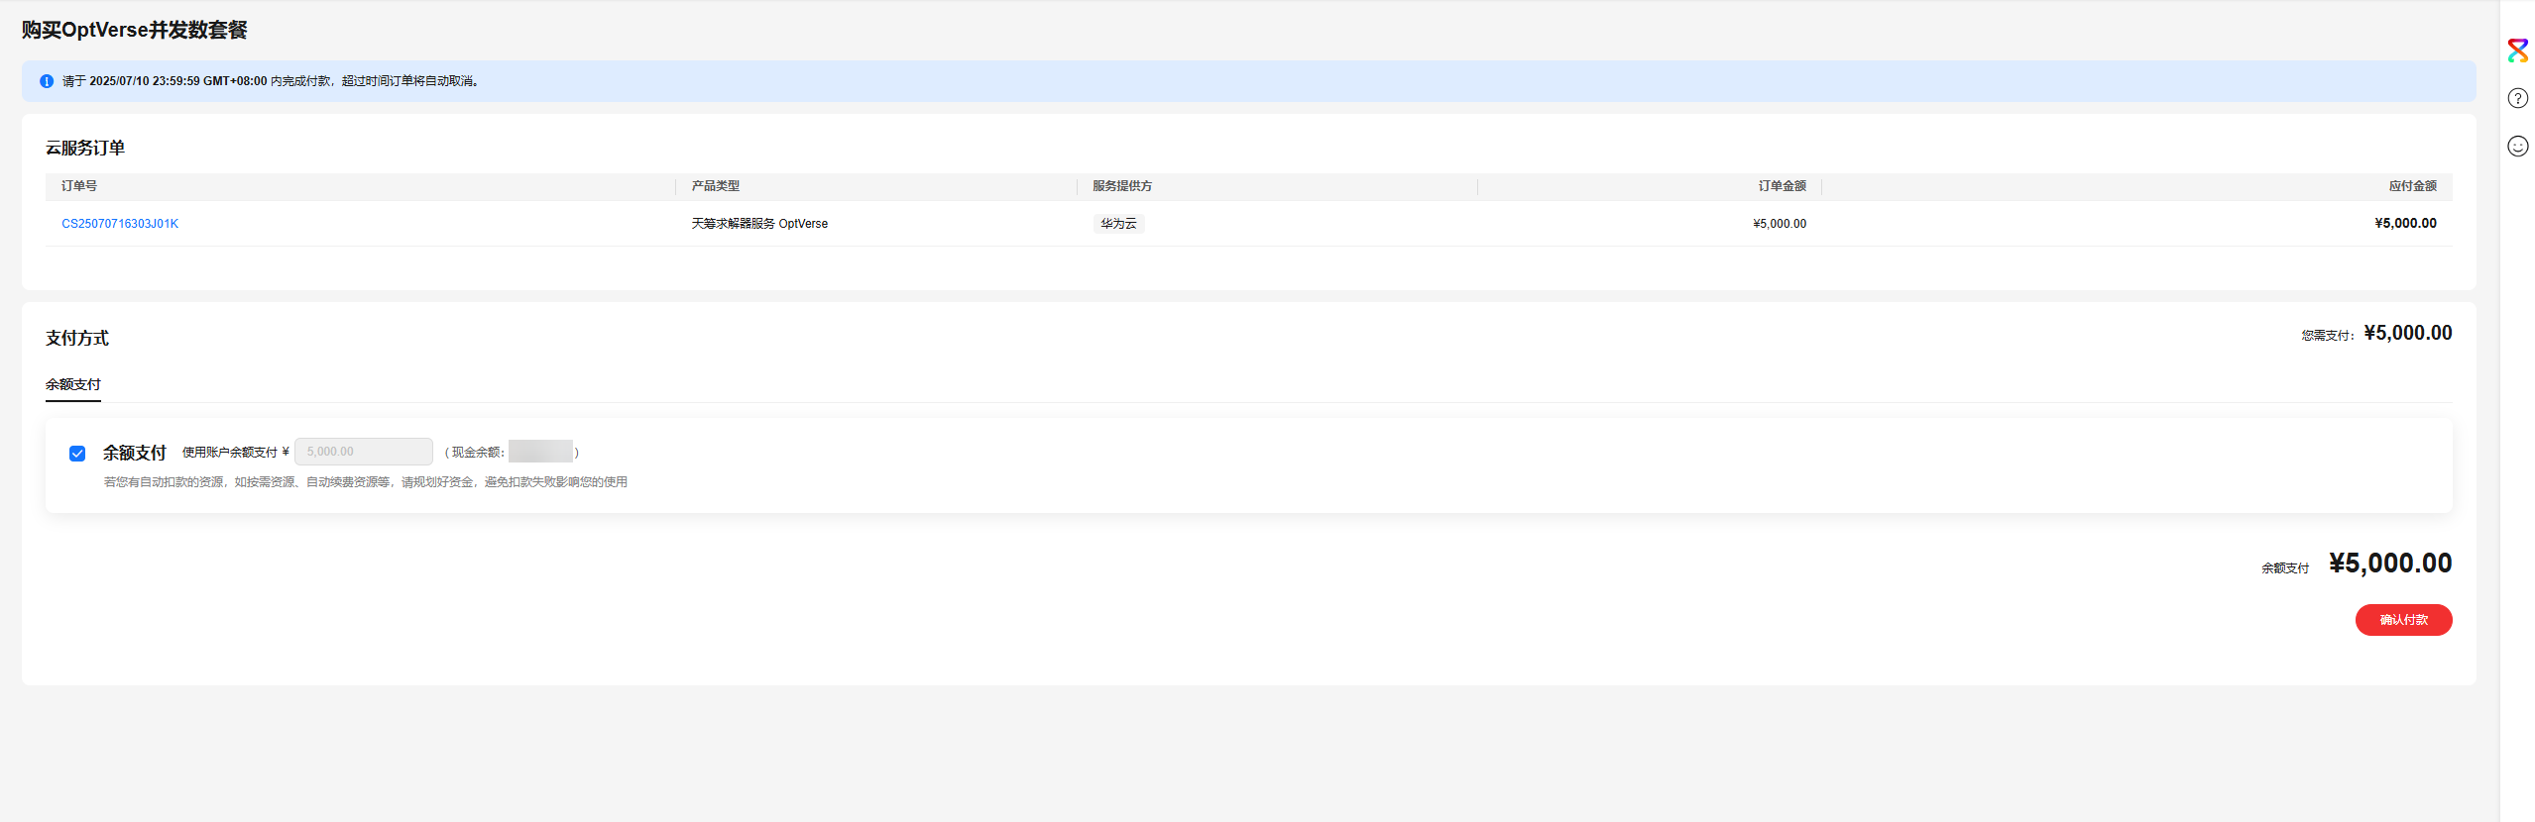Open the help question mark icon
Image resolution: width=2535 pixels, height=822 pixels.
pyautogui.click(x=2517, y=98)
